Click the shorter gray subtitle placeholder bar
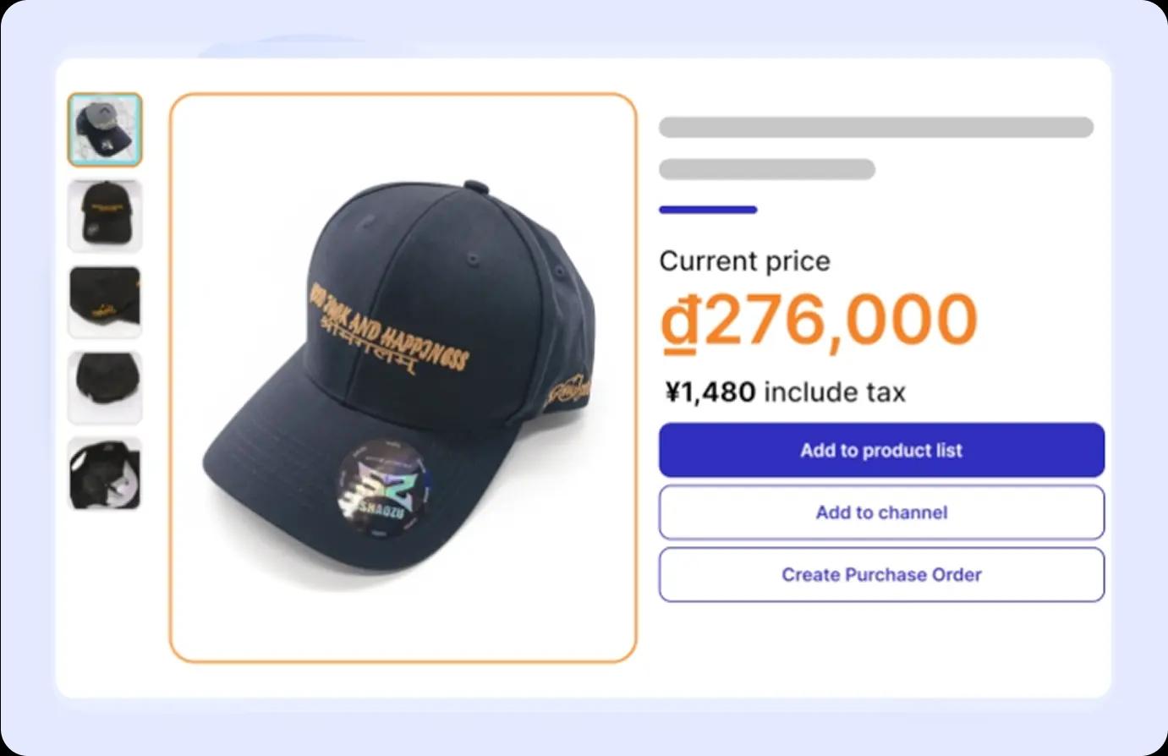 tap(766, 169)
